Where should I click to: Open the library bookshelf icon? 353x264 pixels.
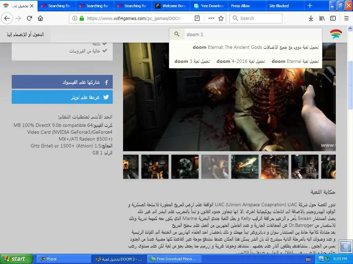pos(322,18)
